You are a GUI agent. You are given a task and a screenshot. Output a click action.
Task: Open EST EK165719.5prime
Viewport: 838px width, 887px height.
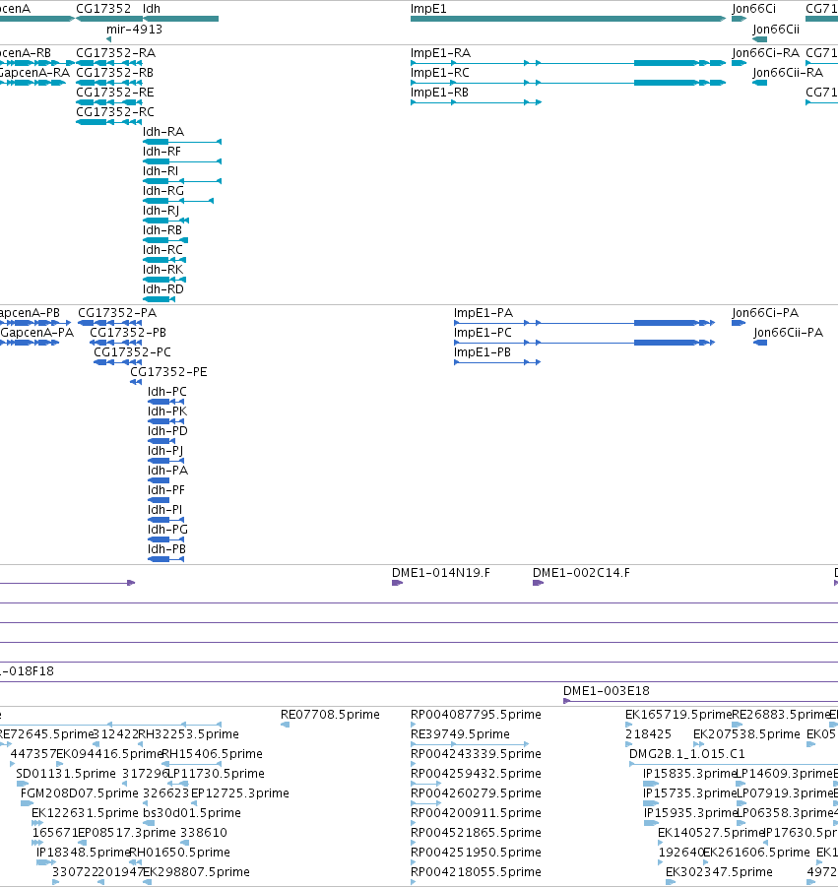pyautogui.click(x=678, y=715)
